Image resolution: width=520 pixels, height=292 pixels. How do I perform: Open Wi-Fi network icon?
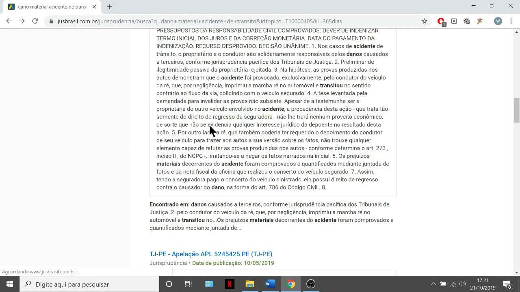(453, 284)
